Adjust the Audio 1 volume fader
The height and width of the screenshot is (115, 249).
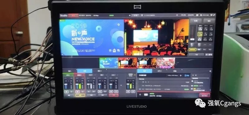pos(111,86)
